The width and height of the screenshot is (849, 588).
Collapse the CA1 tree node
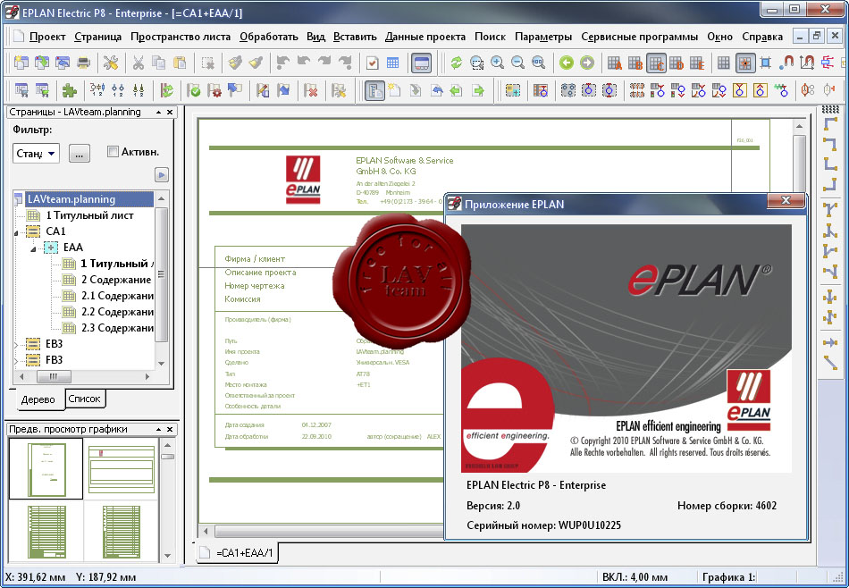(x=16, y=233)
